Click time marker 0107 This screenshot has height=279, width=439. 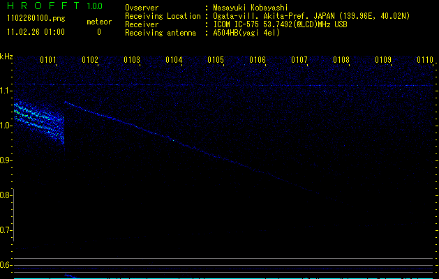[299, 60]
